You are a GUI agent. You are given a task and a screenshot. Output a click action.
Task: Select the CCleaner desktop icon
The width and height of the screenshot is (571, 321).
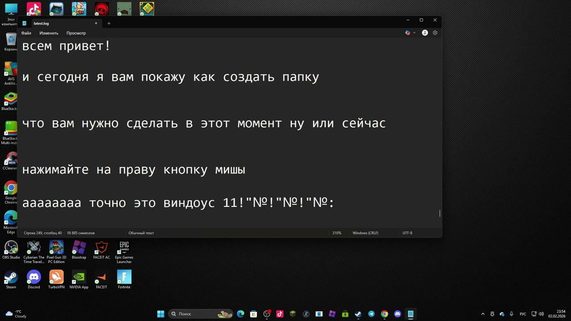[x=11, y=161]
